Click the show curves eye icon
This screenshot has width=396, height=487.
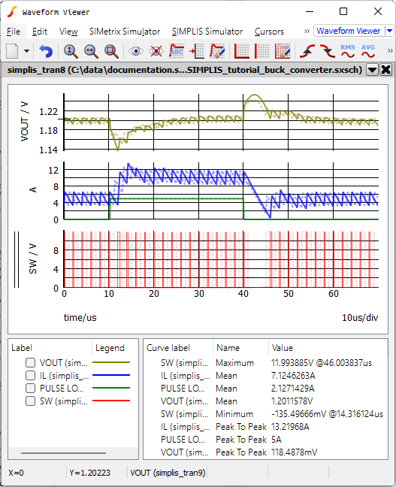(x=136, y=51)
